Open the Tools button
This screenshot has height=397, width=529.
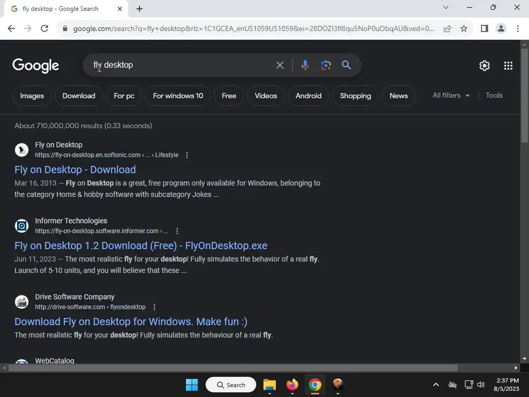coord(494,96)
